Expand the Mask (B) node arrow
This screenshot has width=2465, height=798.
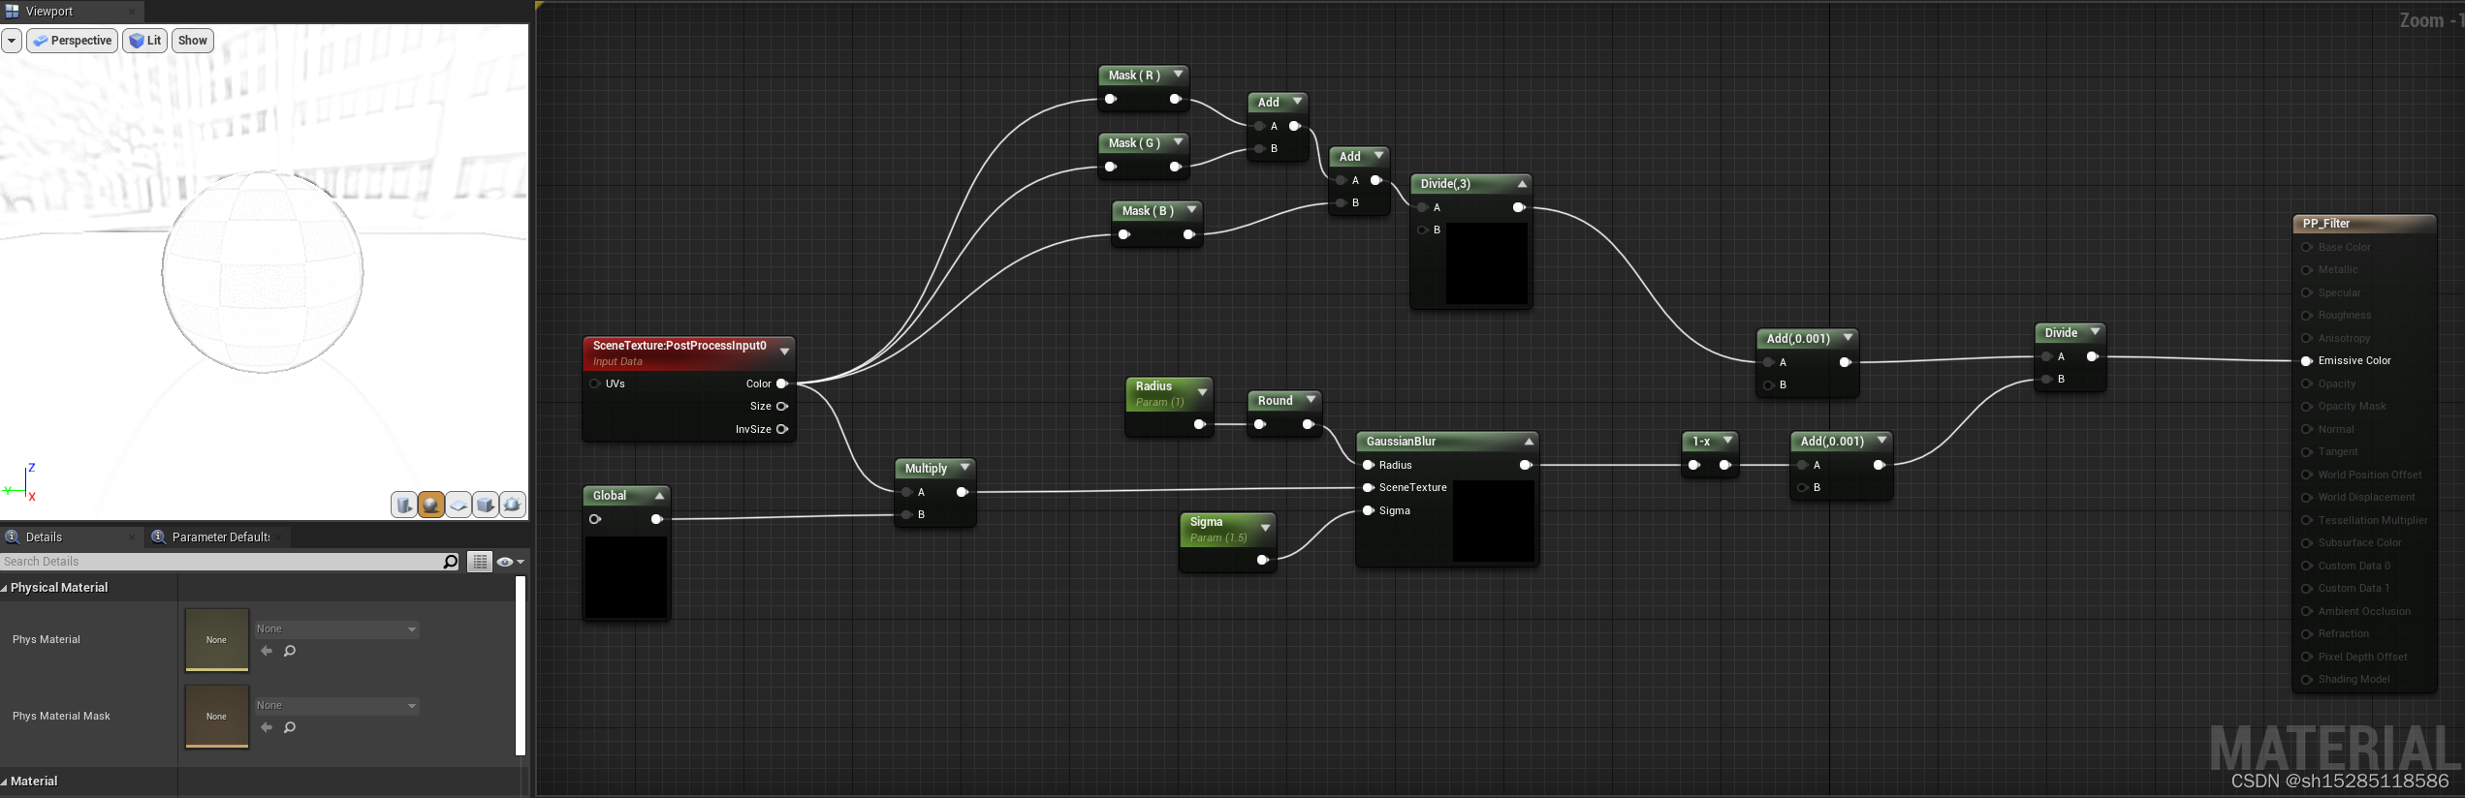pos(1191,210)
